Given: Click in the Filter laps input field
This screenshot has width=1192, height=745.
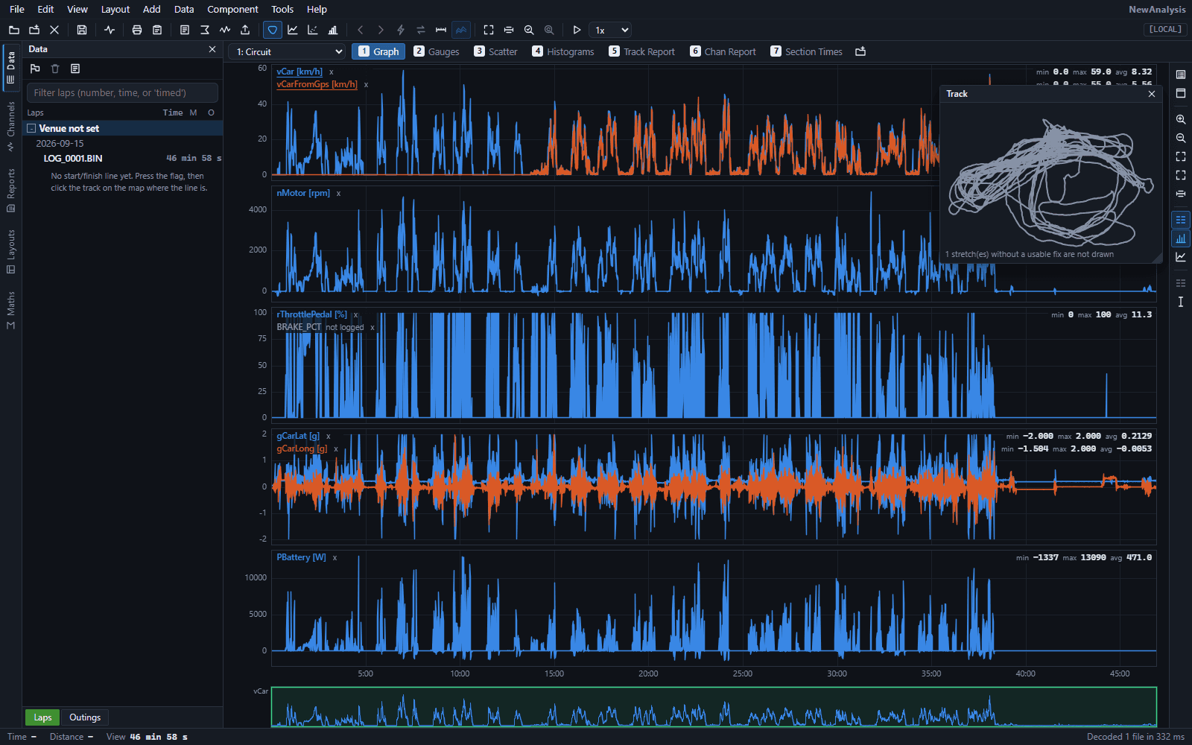Looking at the screenshot, I should pyautogui.click(x=122, y=92).
